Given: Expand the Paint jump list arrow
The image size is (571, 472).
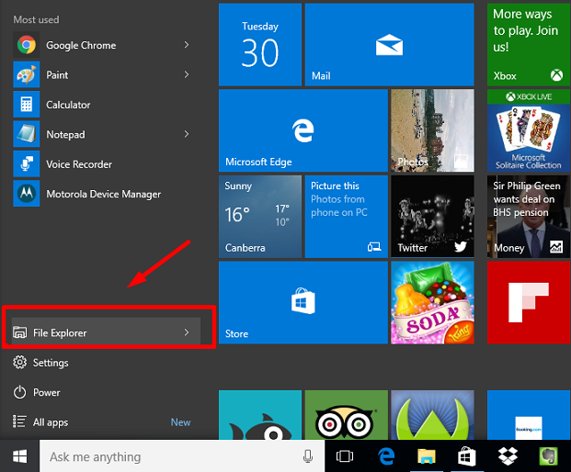Looking at the screenshot, I should [187, 74].
